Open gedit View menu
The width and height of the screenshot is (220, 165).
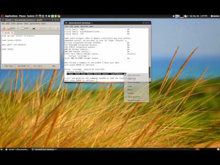[13, 24]
